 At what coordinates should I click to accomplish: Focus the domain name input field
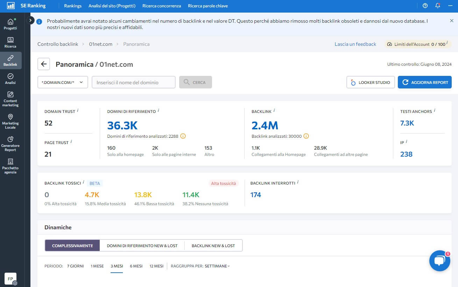[x=134, y=82]
